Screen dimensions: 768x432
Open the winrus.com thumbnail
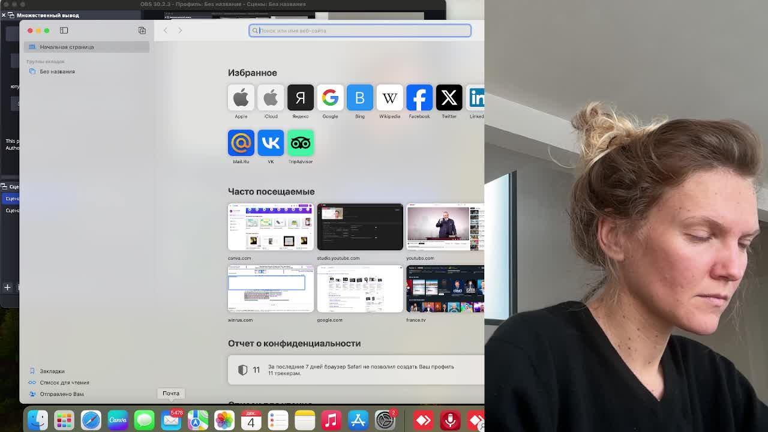pyautogui.click(x=271, y=289)
